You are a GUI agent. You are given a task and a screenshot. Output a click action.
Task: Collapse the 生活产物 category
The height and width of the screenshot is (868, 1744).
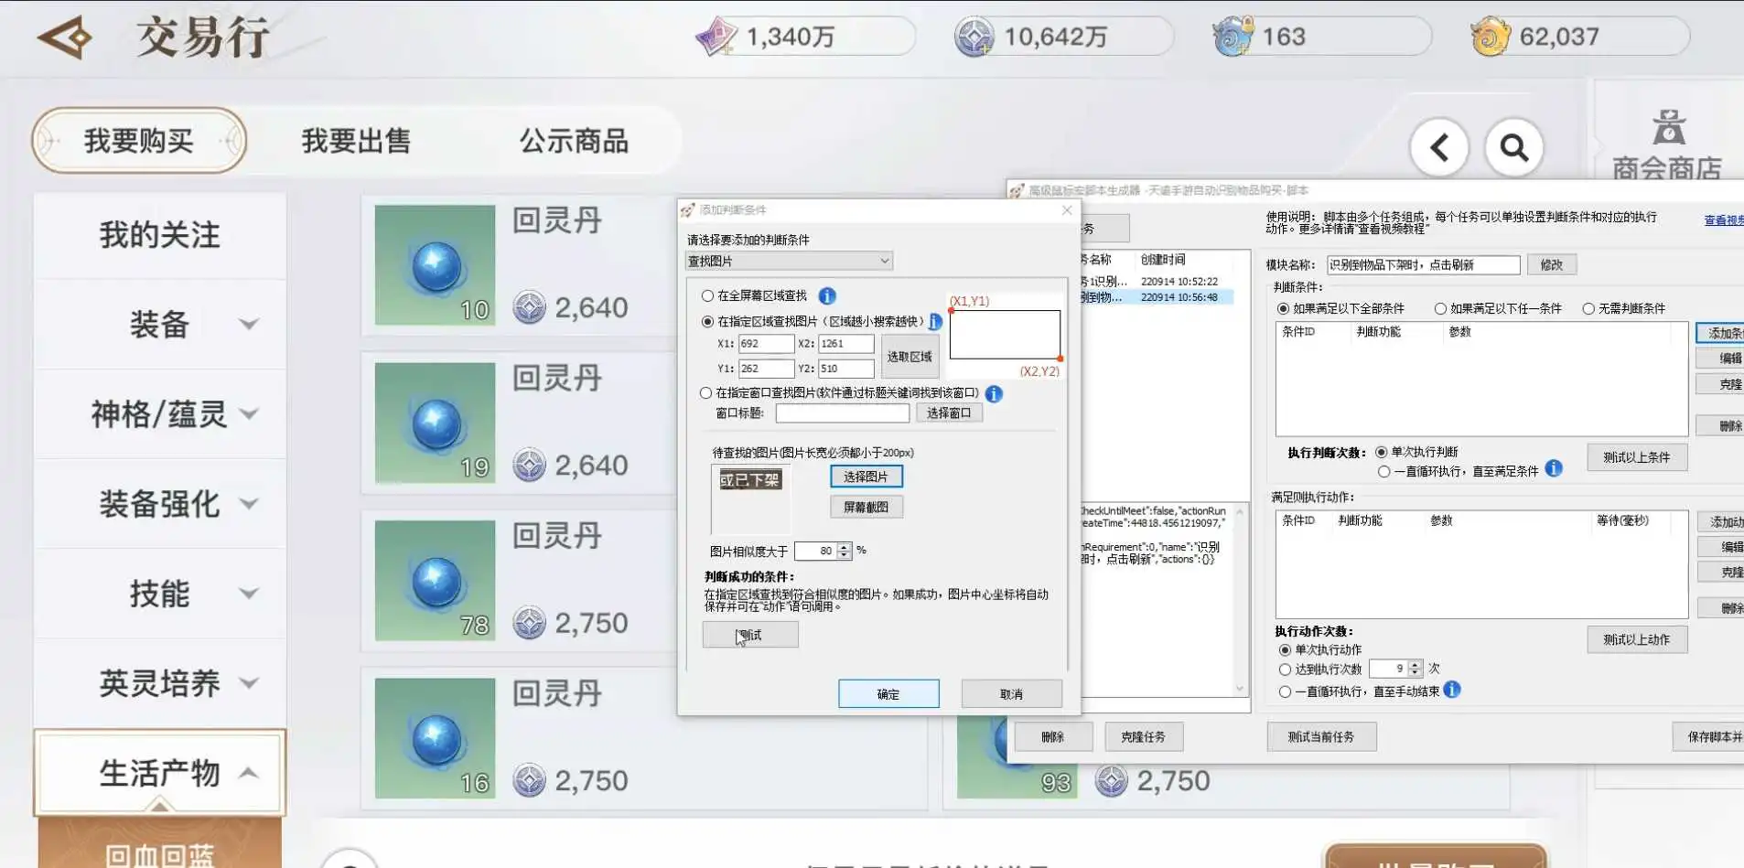(249, 773)
